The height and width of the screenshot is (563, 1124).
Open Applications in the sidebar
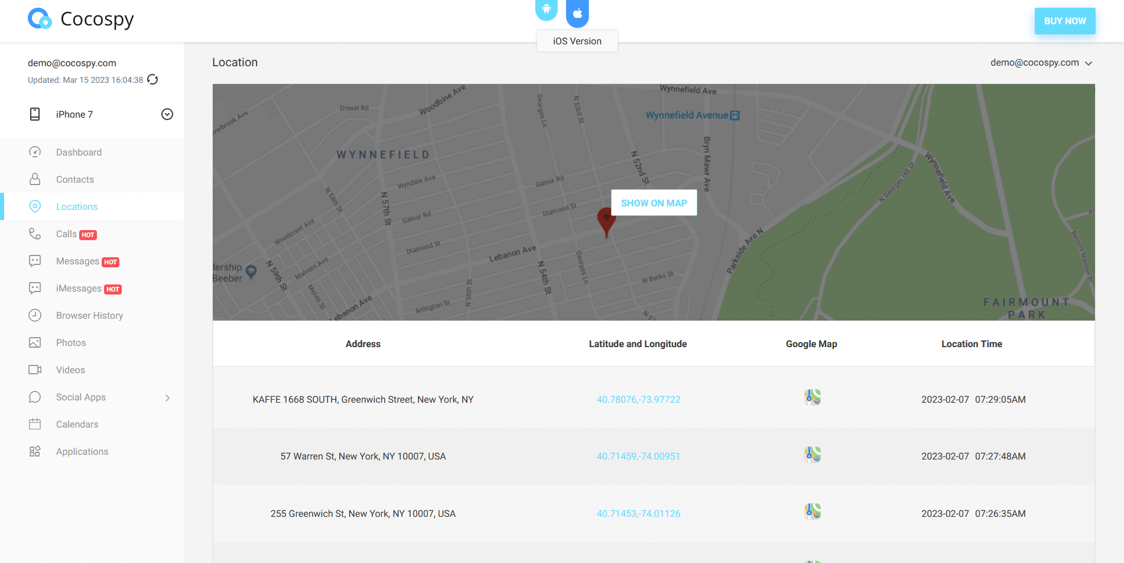coord(92,451)
